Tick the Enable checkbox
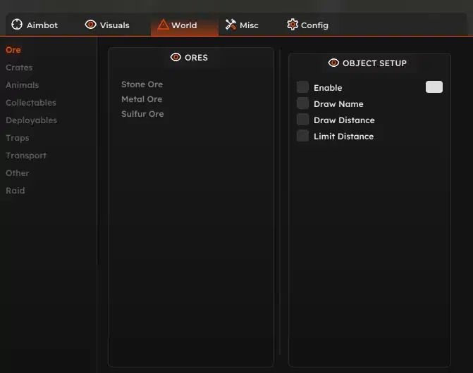This screenshot has height=373, width=473. 302,87
